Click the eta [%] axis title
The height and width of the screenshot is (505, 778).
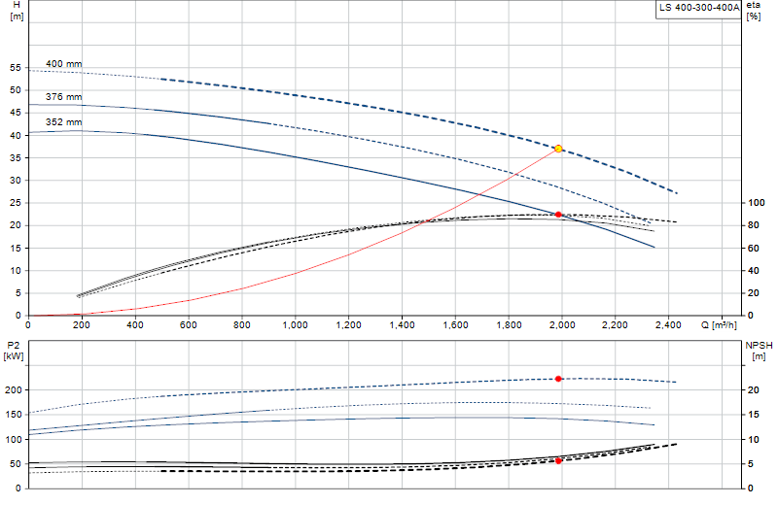click(x=753, y=11)
